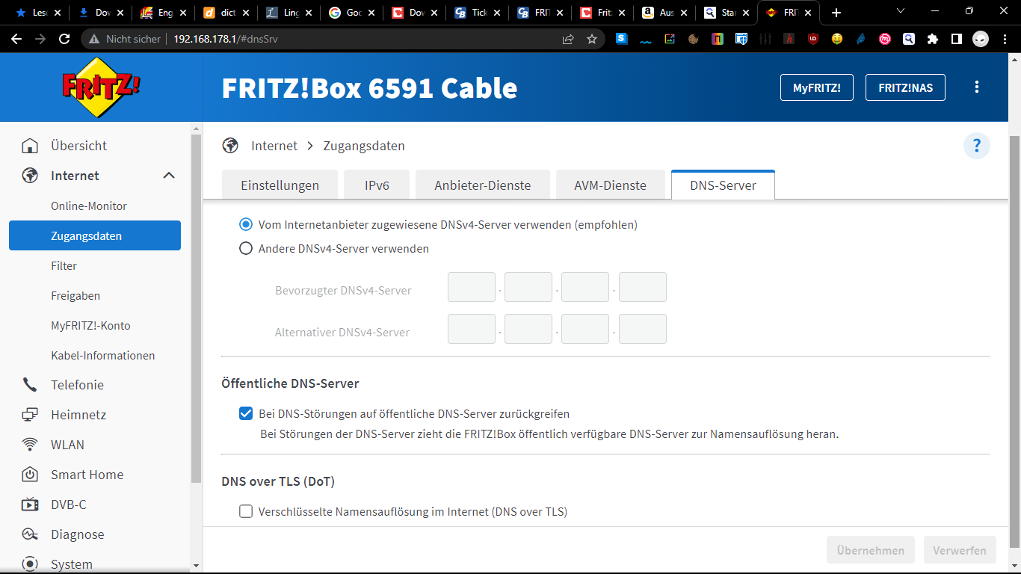Click the Übernehmen button
The width and height of the screenshot is (1021, 574).
click(871, 550)
